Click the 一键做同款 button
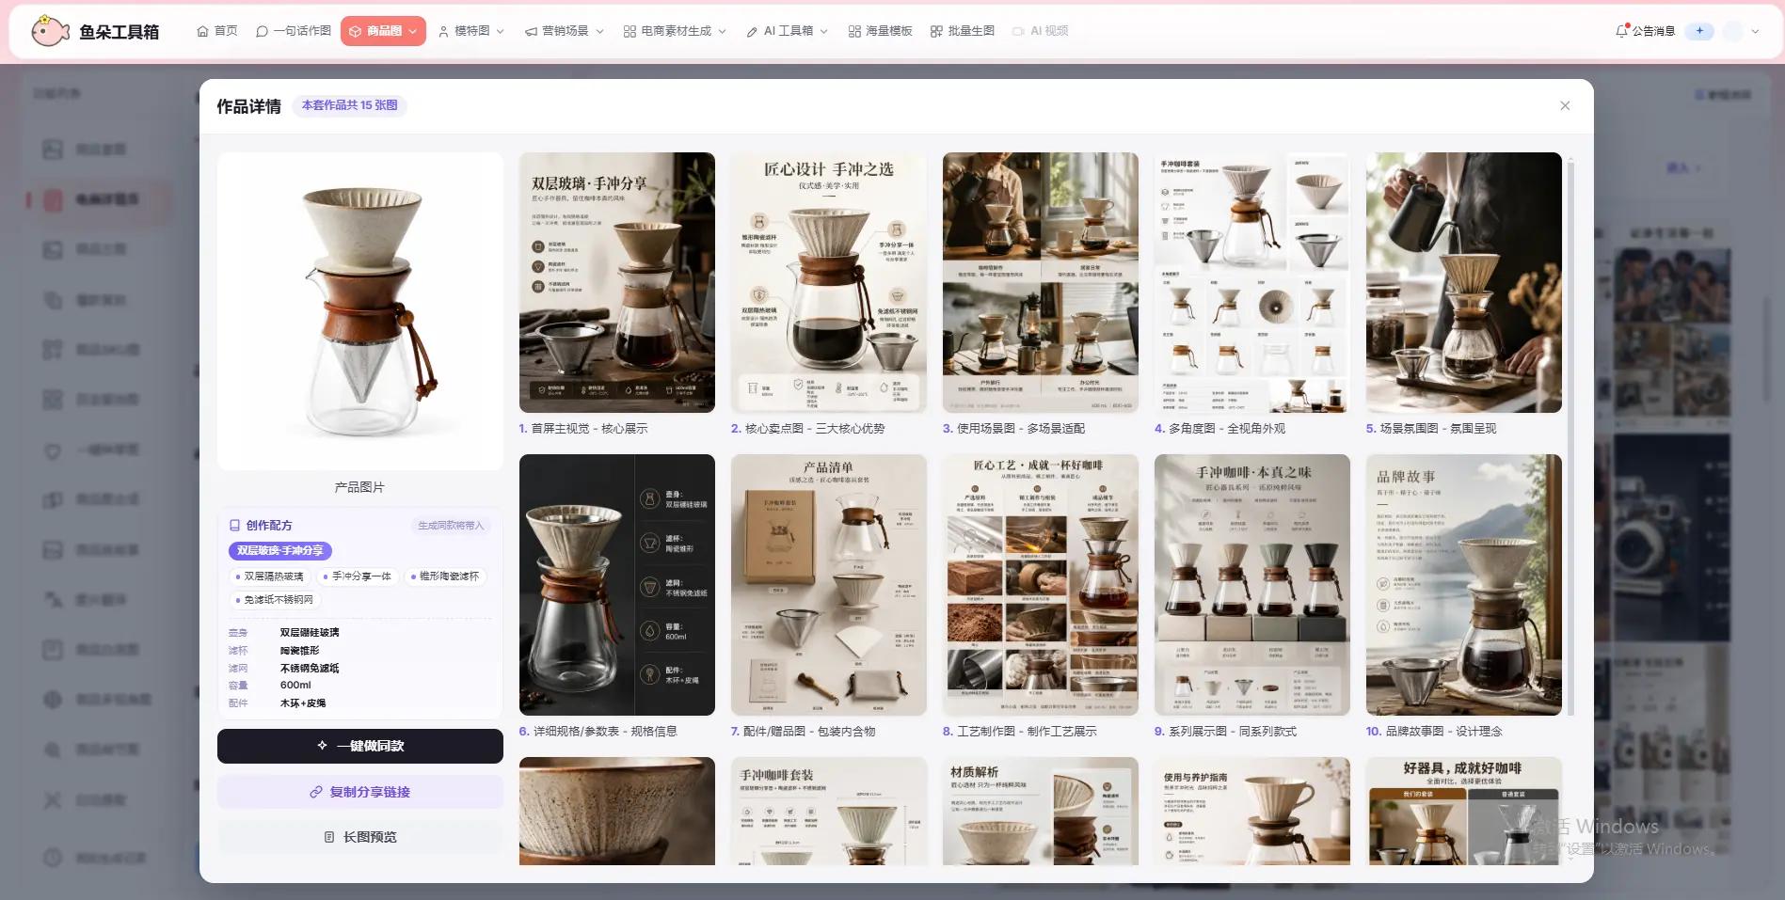1785x900 pixels. [359, 746]
